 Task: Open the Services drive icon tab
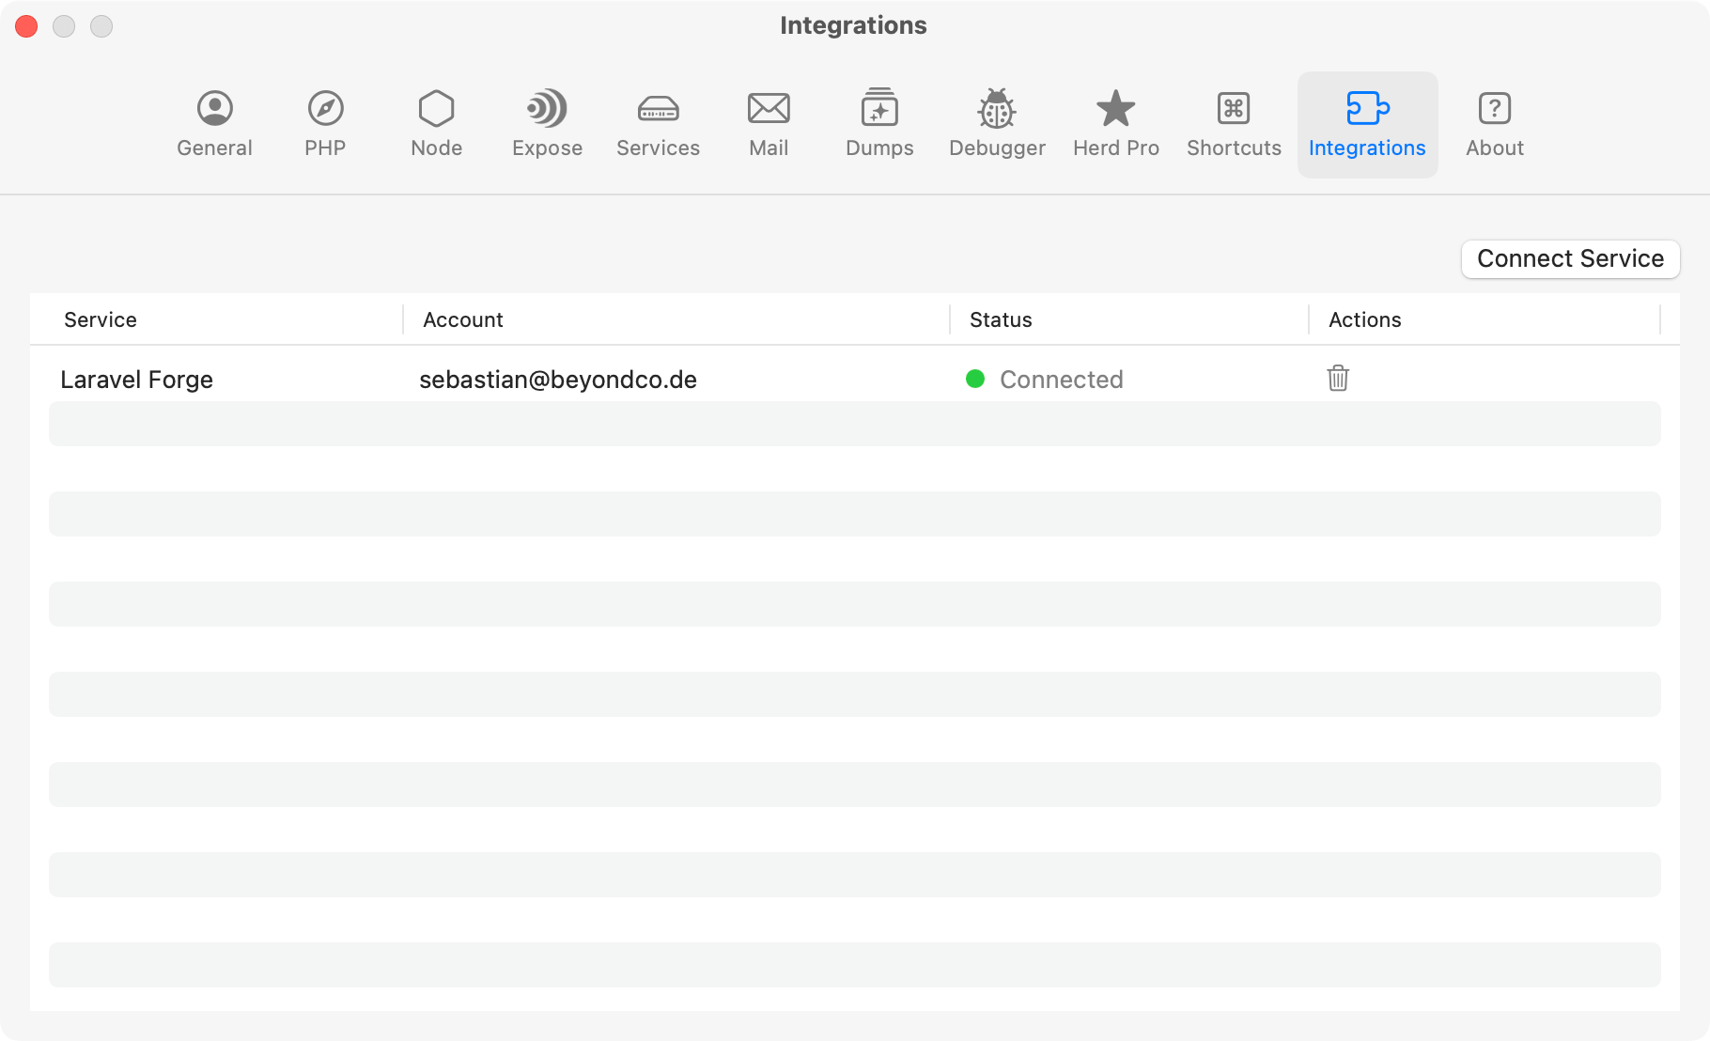pyautogui.click(x=658, y=124)
